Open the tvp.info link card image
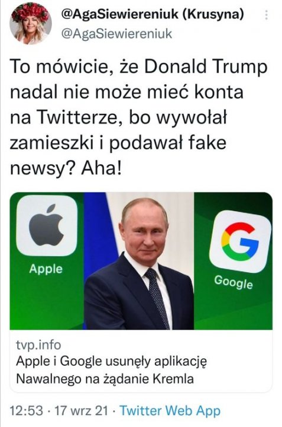This screenshot has height=427, width=282. [141, 261]
